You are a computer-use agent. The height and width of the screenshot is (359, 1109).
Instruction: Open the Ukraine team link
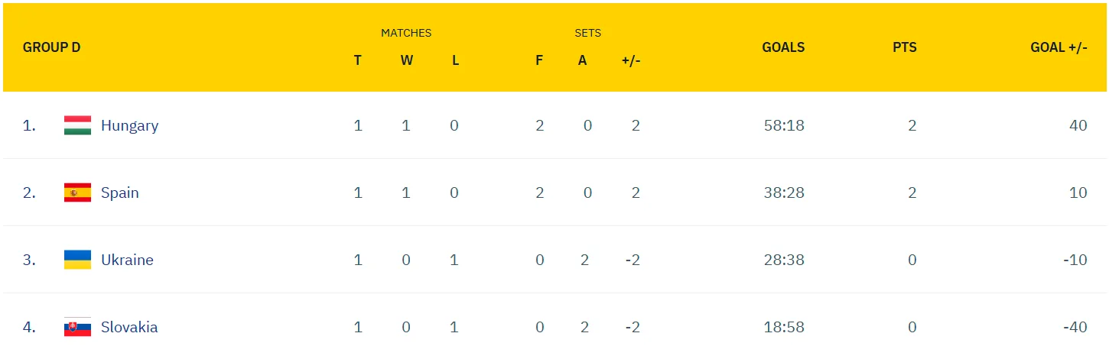coord(127,260)
